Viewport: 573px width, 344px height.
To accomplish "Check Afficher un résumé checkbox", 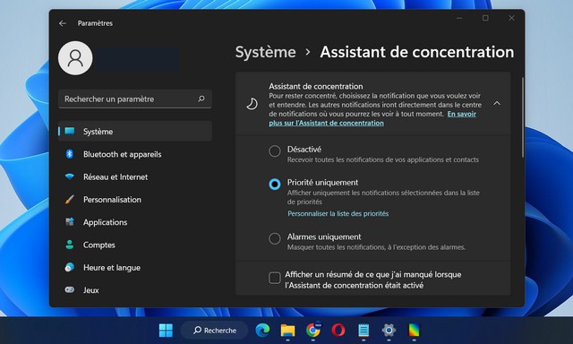I will click(x=275, y=278).
